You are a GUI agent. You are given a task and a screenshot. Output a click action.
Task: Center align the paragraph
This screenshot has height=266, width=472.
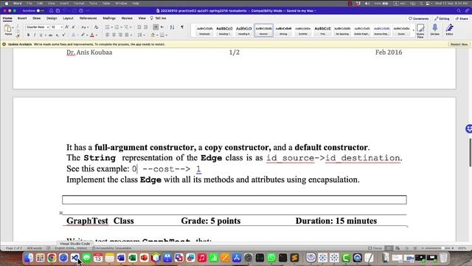coord(114,35)
